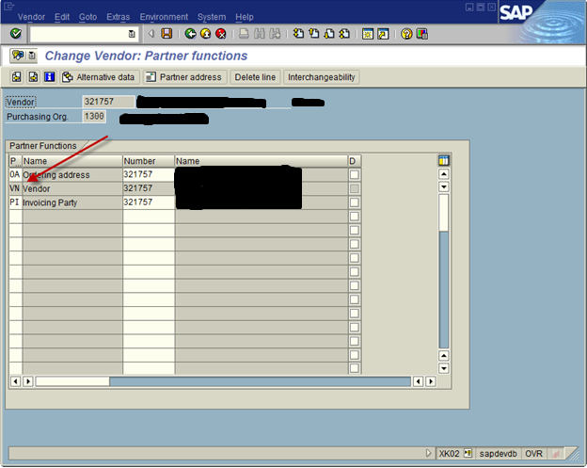Click the Print icon
Screen dimensions: 587x468
[x=244, y=34]
